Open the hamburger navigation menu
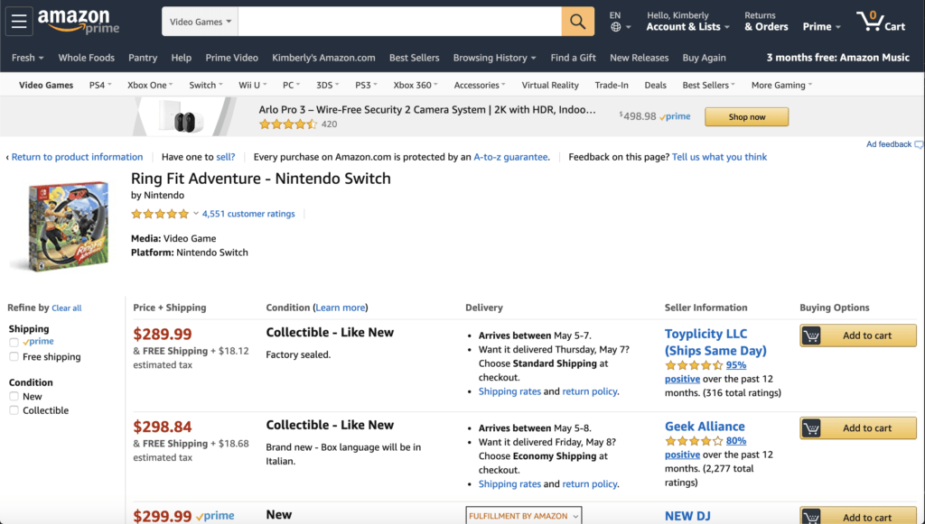The image size is (925, 524). point(20,21)
